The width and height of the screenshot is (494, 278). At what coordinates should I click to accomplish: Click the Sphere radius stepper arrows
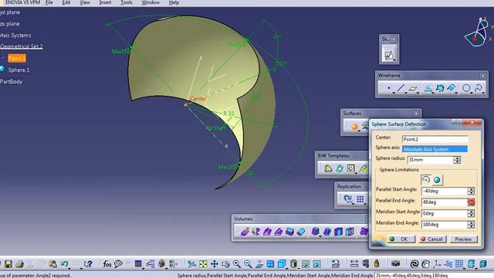(457, 160)
